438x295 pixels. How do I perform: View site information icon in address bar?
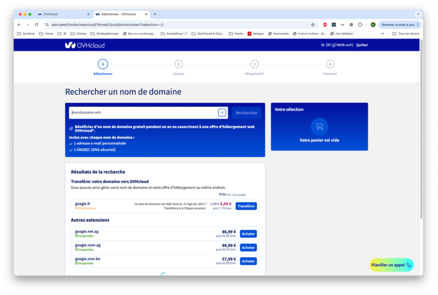[47, 24]
